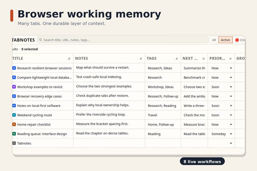Click the search icon in the TITLE column header
This screenshot has width=257, height=171.
[69, 59]
